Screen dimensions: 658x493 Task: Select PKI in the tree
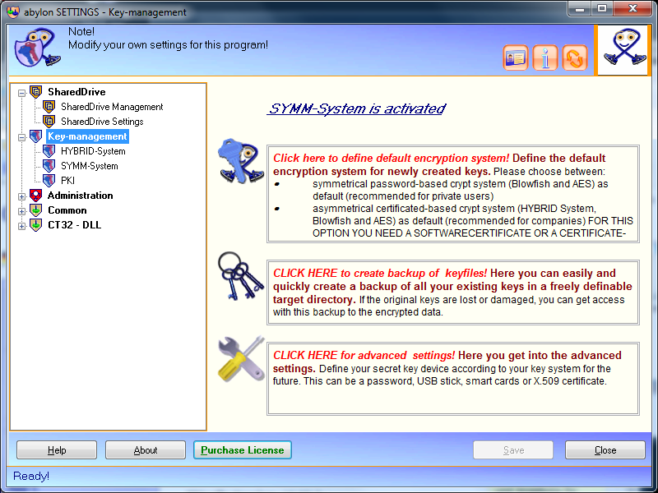[67, 181]
